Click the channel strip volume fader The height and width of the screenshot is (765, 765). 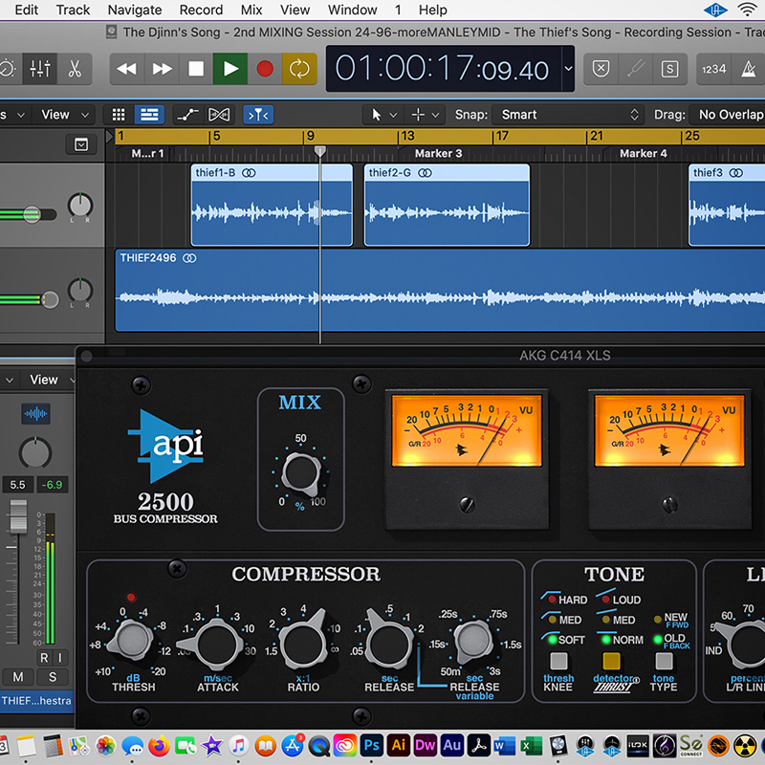pyautogui.click(x=18, y=516)
